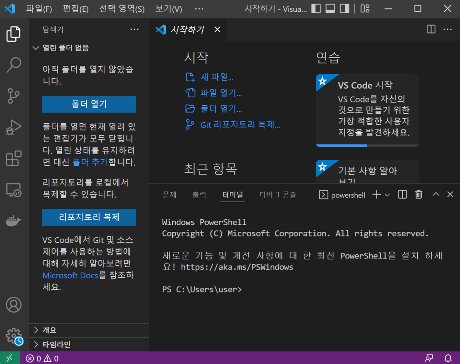Kill terminal with the trash icon
Screen dimensions: 460x364
pyautogui.click(x=419, y=194)
